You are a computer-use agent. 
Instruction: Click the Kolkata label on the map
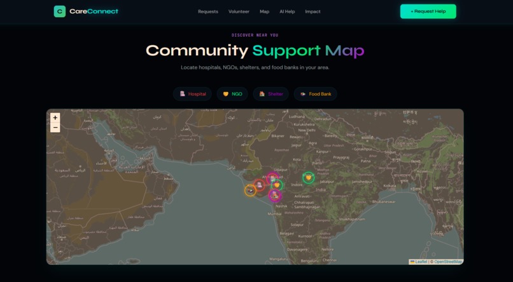390,185
